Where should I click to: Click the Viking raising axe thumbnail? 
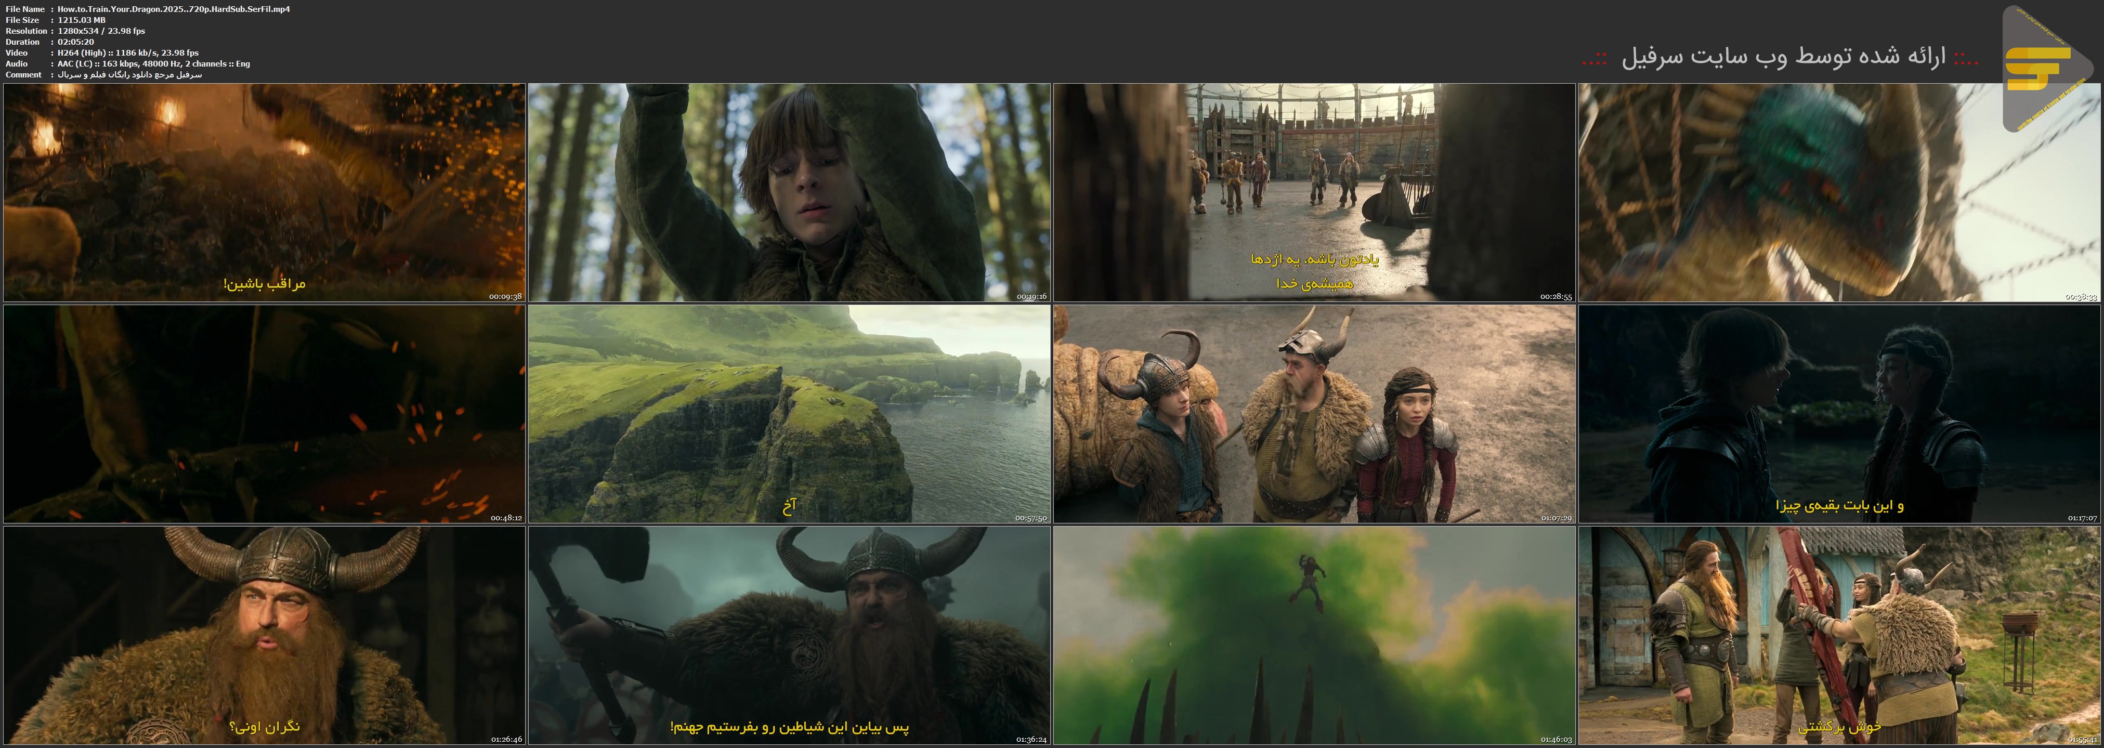pyautogui.click(x=789, y=635)
